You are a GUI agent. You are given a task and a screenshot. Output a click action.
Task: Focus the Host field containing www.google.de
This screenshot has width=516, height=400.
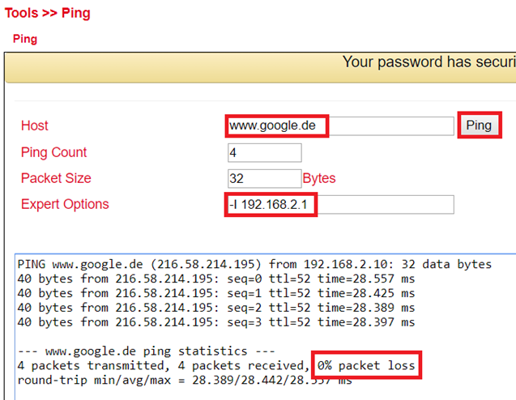click(x=340, y=126)
